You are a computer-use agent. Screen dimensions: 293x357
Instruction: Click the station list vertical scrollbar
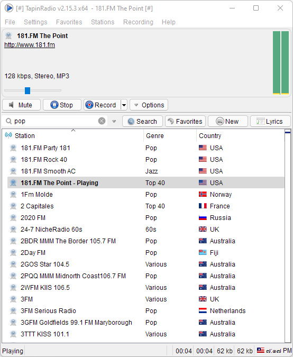point(288,236)
